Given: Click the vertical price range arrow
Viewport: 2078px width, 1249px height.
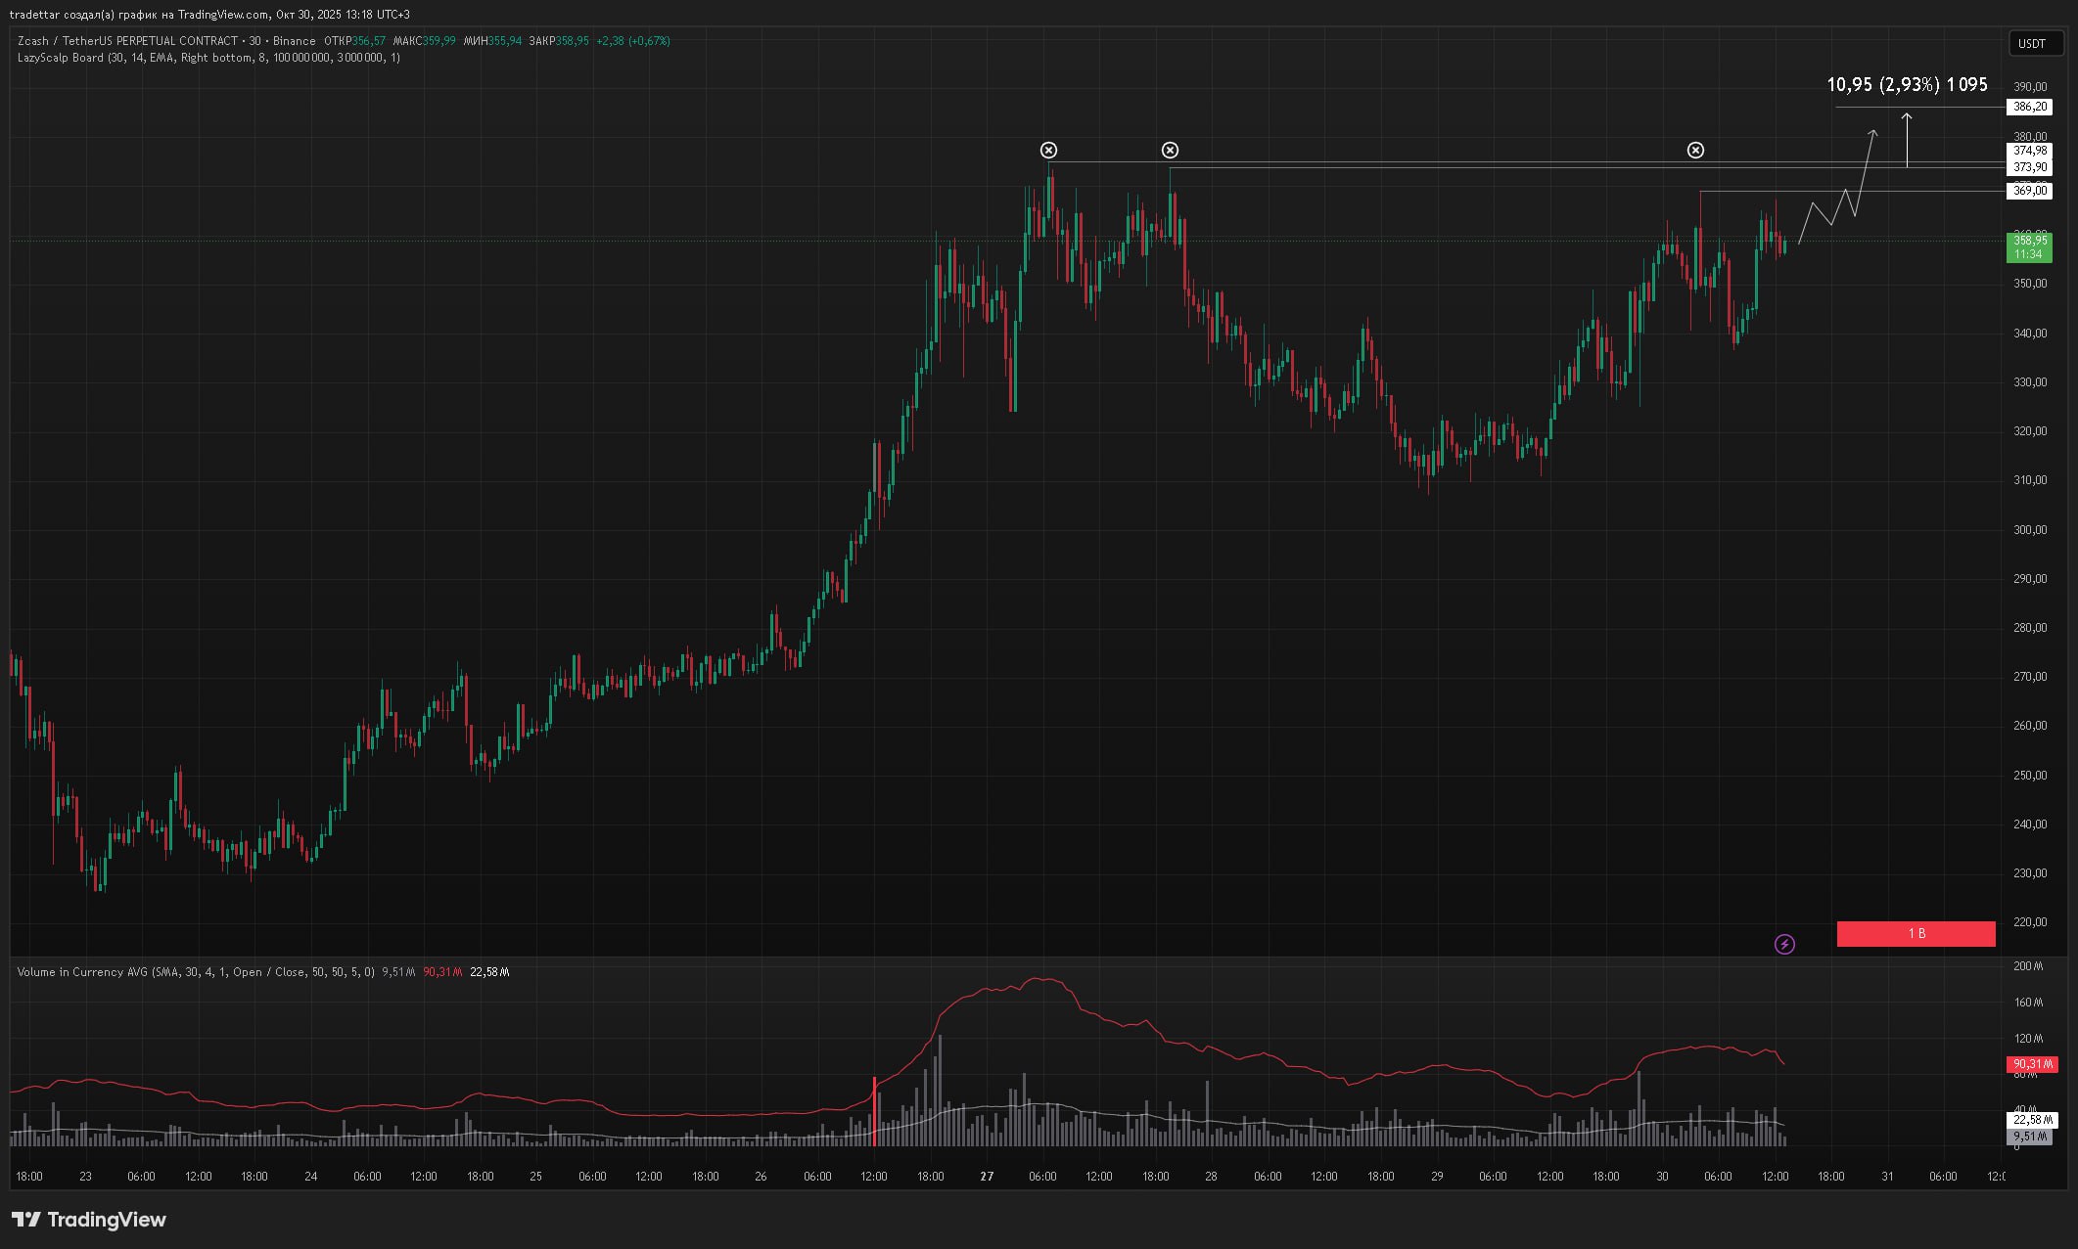Looking at the screenshot, I should pyautogui.click(x=1907, y=140).
